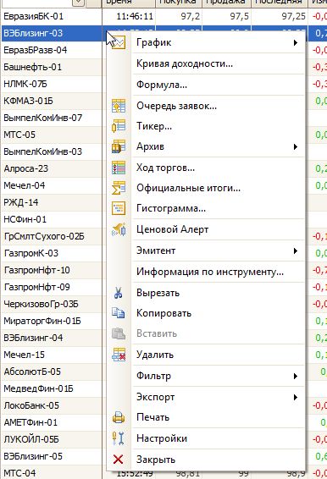
Task: Open the column header dropdown arrow
Action: (78, 3)
